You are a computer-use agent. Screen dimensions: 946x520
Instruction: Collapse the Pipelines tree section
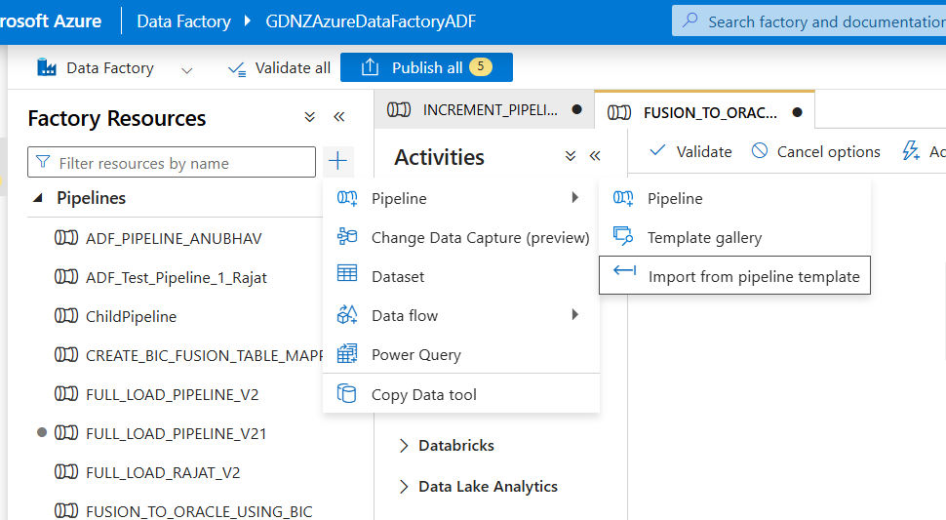coord(38,197)
